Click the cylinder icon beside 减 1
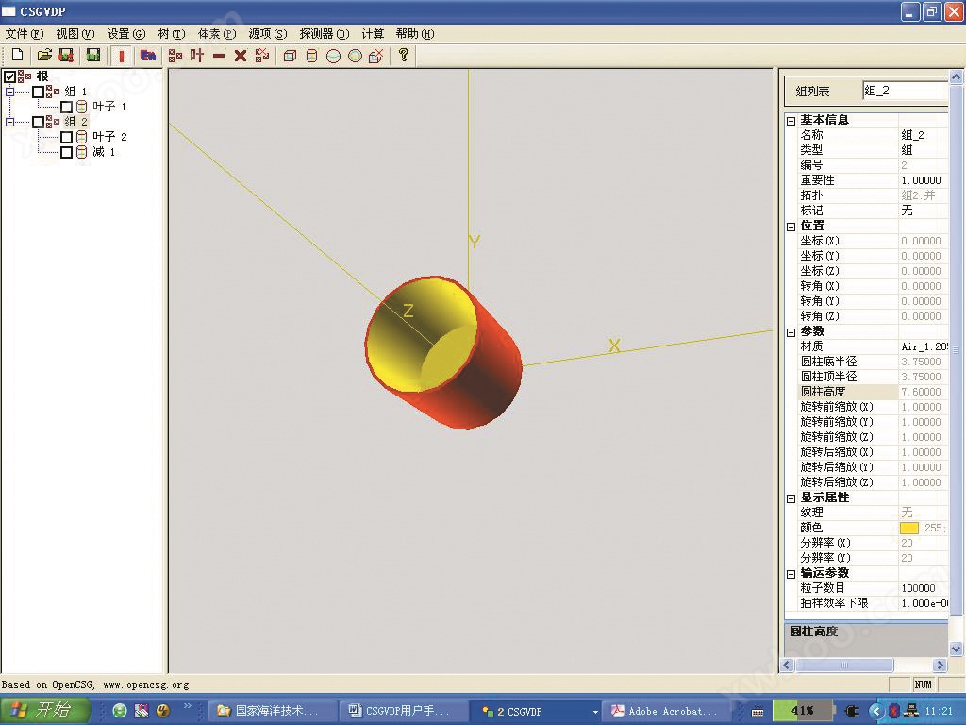The height and width of the screenshot is (725, 966). [81, 152]
